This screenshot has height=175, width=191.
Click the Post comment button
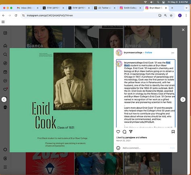tap(172, 148)
